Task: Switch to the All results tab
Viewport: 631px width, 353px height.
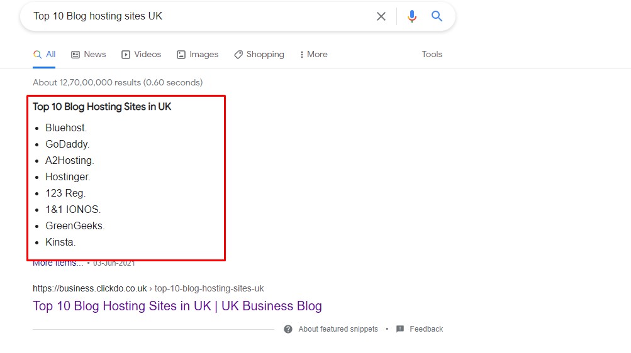Action: coord(44,54)
